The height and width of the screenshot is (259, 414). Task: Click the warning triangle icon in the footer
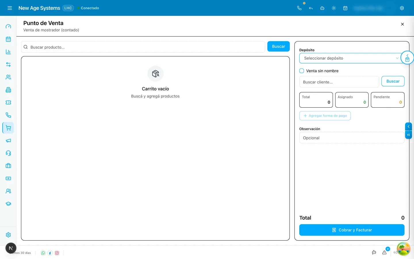[384, 252]
